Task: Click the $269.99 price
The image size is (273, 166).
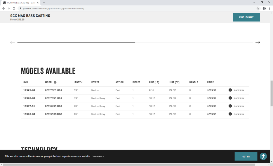Action: 212,90
